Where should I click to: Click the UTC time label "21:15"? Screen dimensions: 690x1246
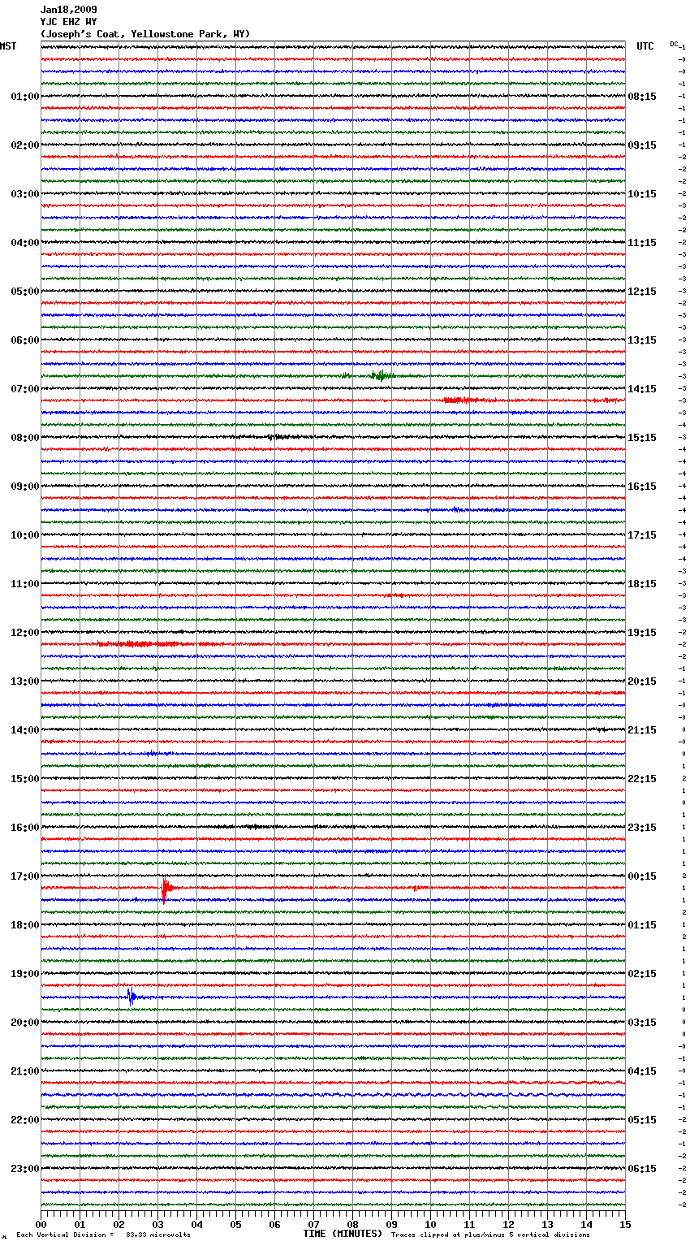click(642, 730)
